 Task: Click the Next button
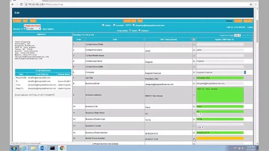pos(25,21)
